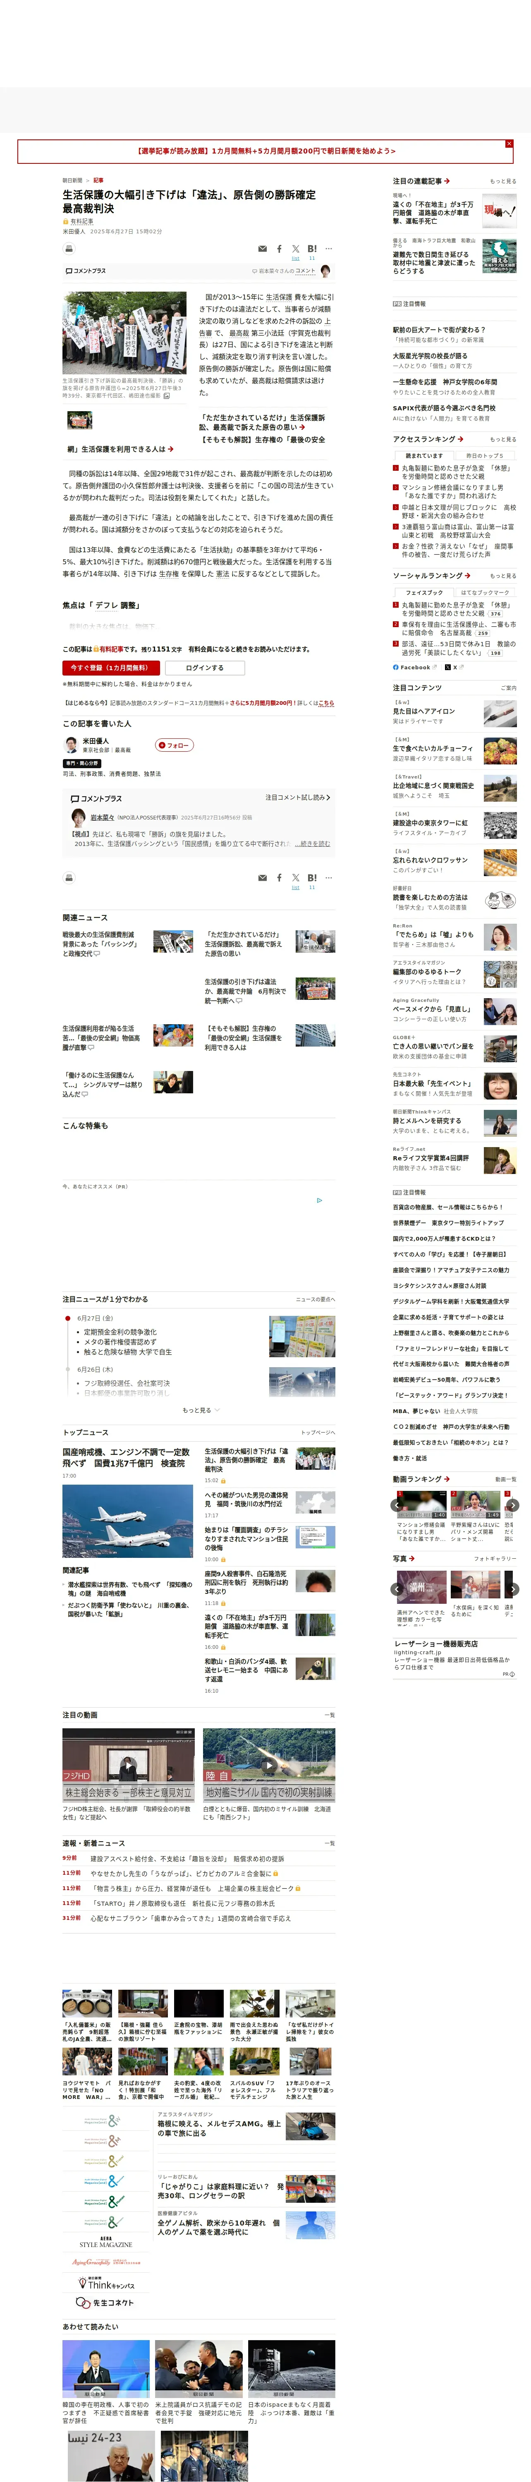Open もっと見る for アクセスランキング
This screenshot has width=531, height=2482.
pyautogui.click(x=503, y=439)
